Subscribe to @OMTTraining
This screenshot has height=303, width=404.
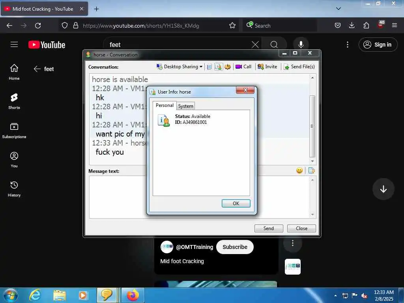235,247
